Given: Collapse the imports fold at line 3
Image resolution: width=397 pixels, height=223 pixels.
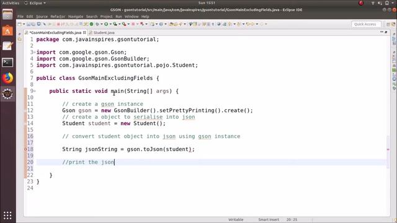Looking at the screenshot, I should (x=35, y=52).
